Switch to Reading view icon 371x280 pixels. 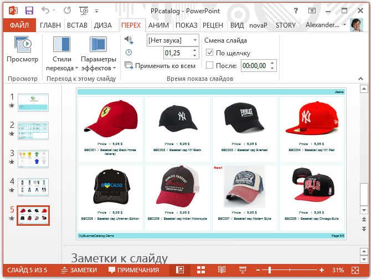tap(221, 270)
